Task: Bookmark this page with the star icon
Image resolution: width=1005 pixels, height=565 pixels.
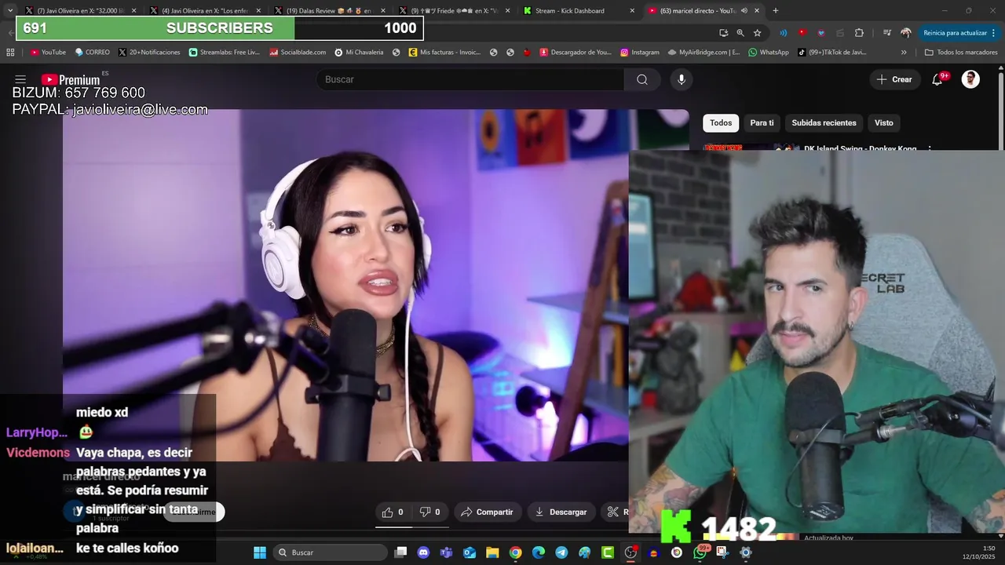Action: point(757,33)
